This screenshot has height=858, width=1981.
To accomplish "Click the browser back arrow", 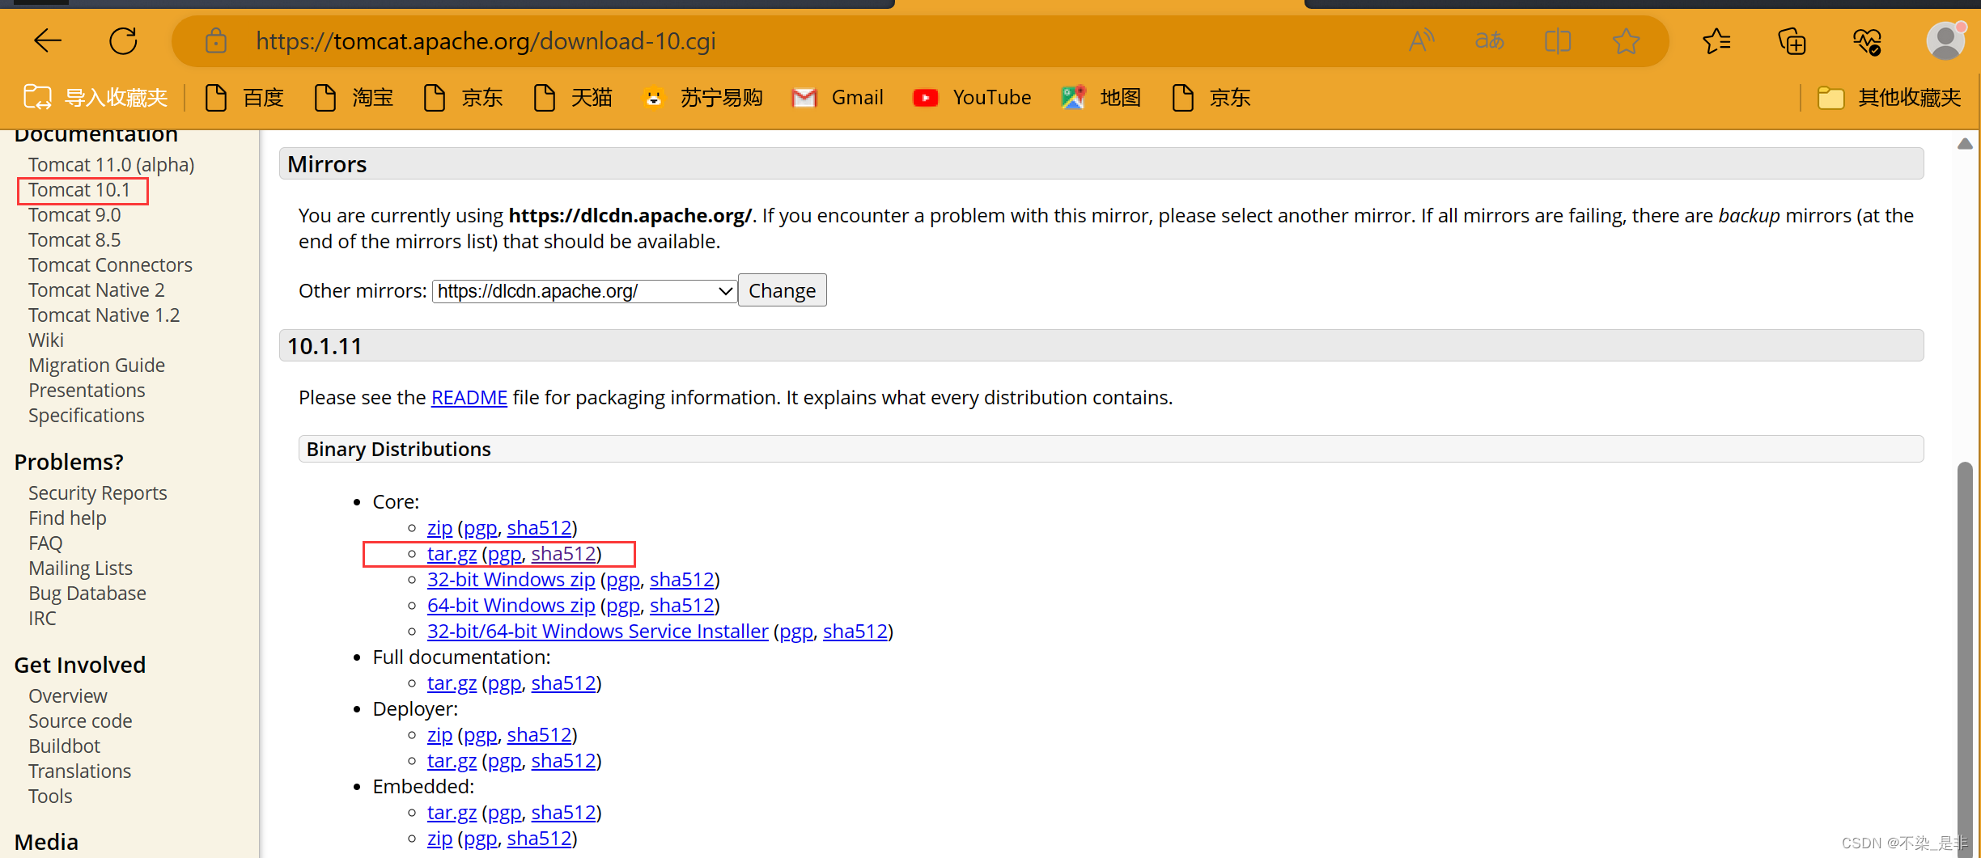I will click(x=48, y=40).
